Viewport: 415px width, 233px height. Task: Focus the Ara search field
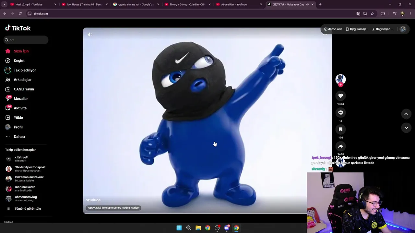[x=26, y=40]
